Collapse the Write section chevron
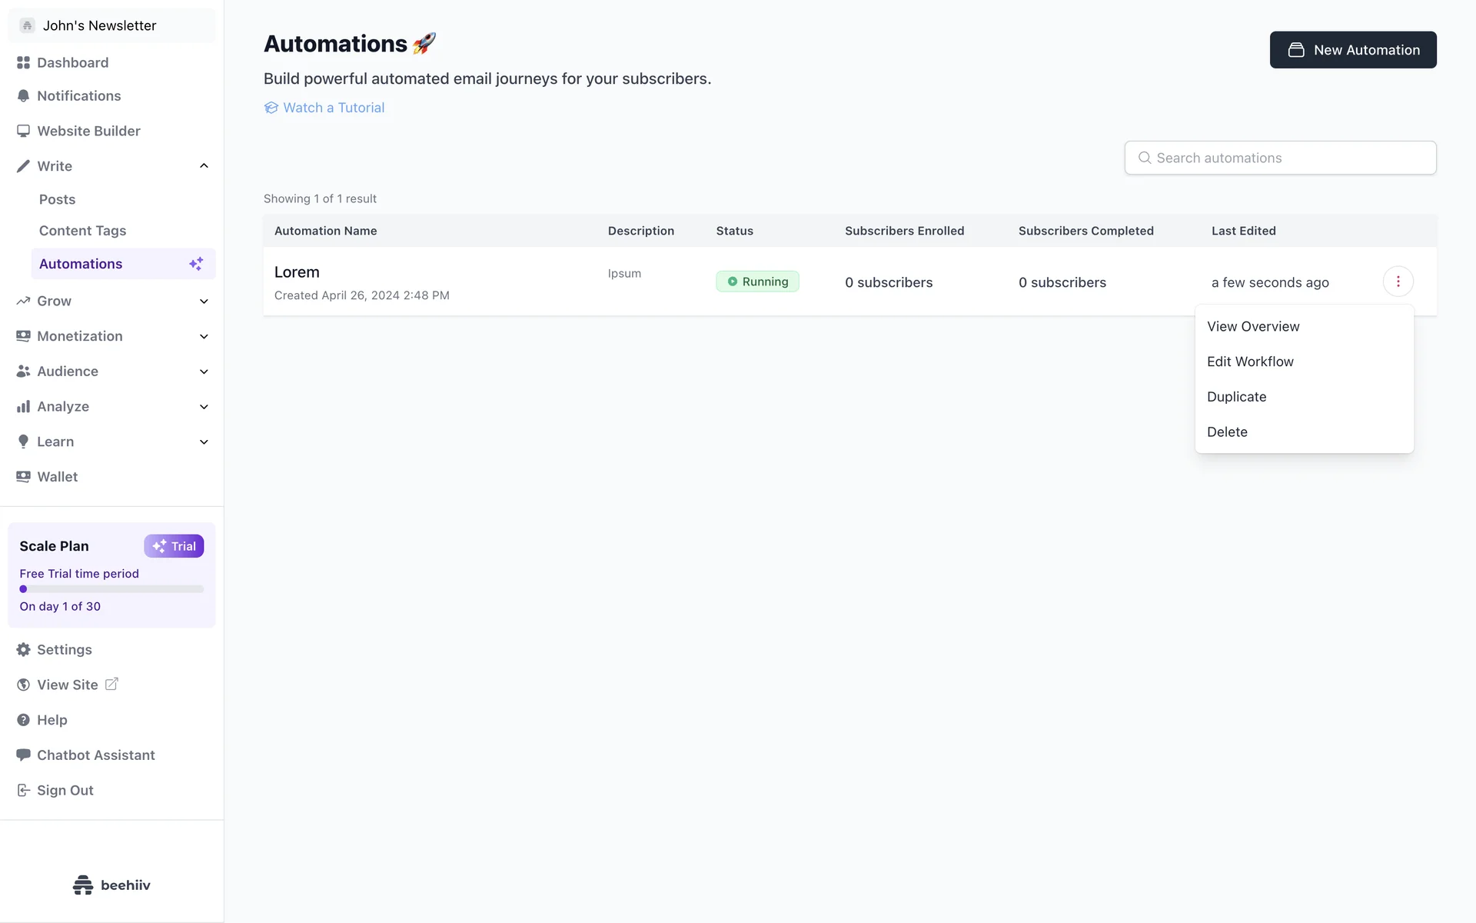This screenshot has width=1476, height=923. click(204, 166)
